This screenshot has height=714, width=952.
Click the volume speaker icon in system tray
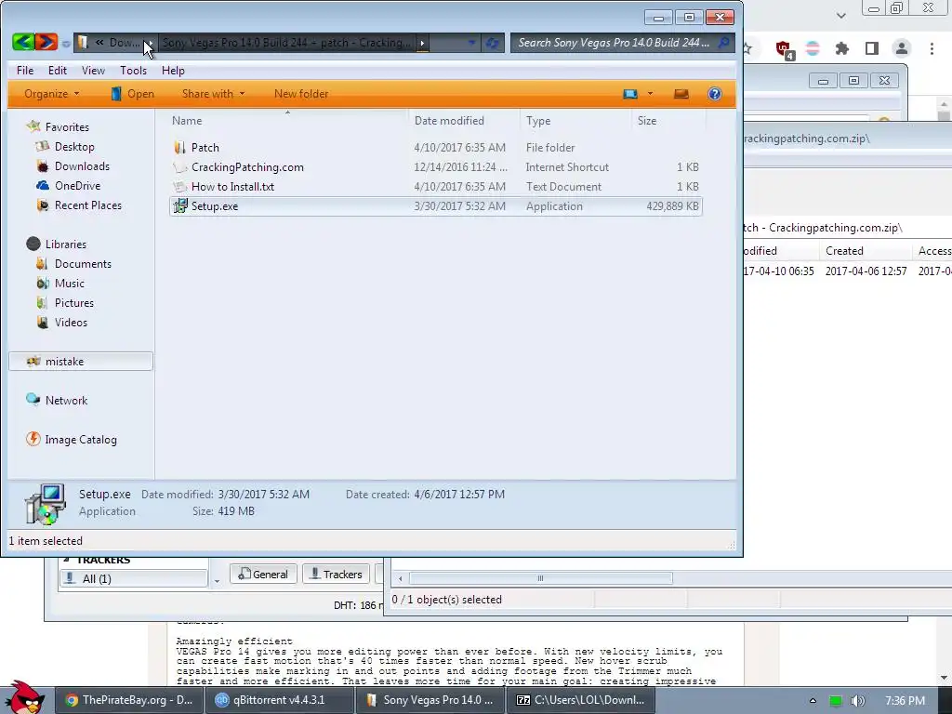coord(857,701)
